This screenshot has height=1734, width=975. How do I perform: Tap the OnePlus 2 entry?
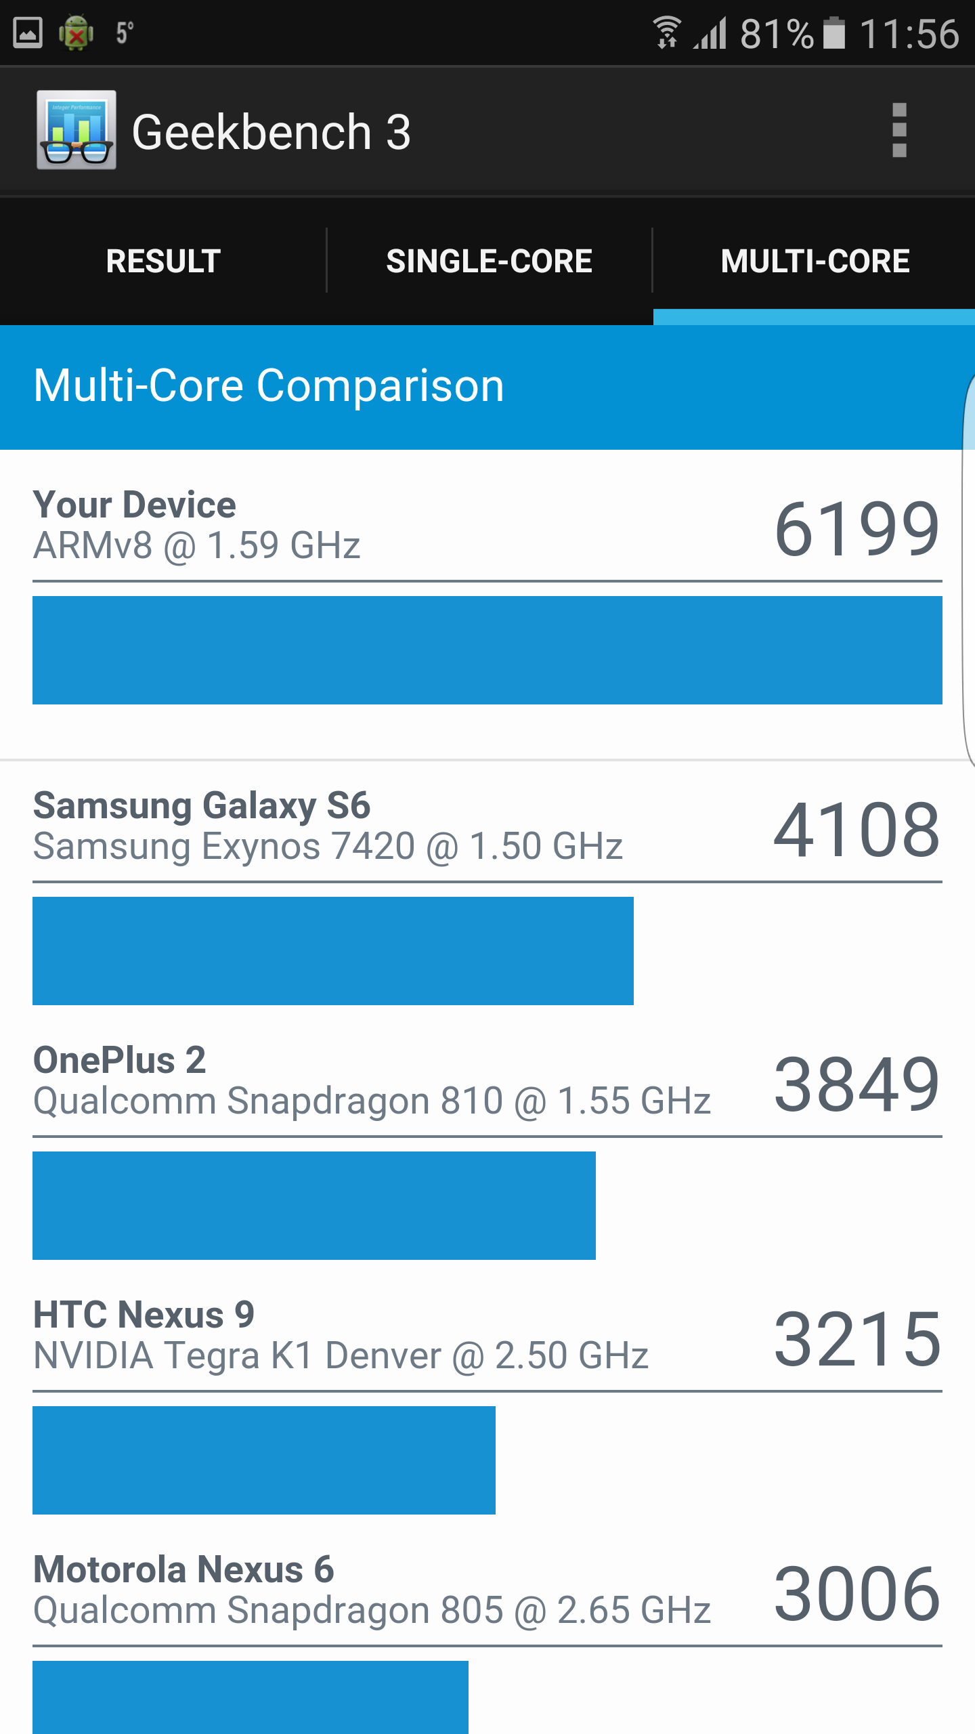coord(487,1081)
